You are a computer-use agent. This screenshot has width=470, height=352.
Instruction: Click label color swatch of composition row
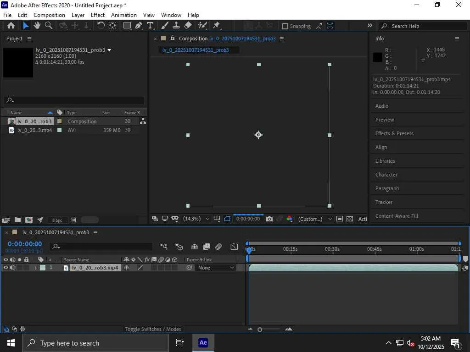tap(59, 121)
